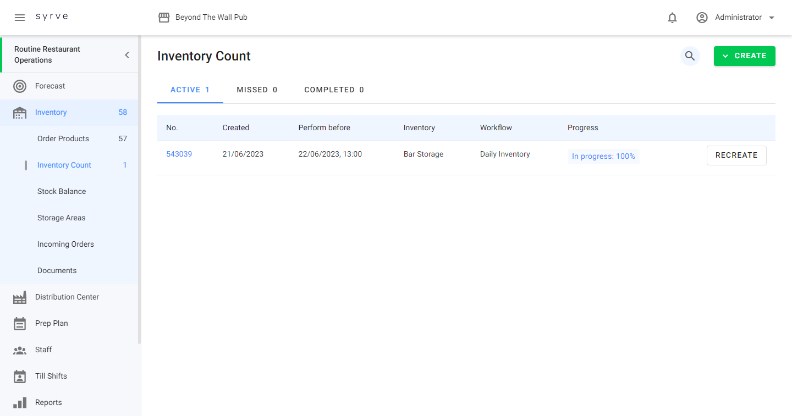This screenshot has width=792, height=416.
Task: Switch to the COMPLETED tab
Action: tap(334, 90)
